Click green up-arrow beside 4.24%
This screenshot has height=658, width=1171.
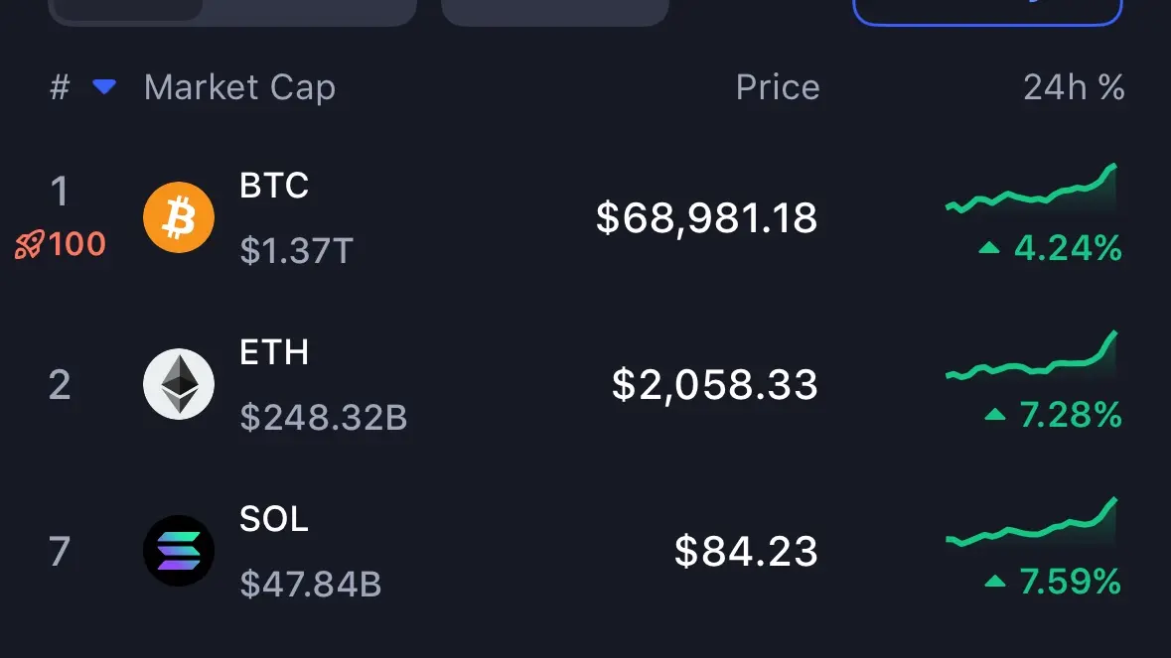(989, 248)
